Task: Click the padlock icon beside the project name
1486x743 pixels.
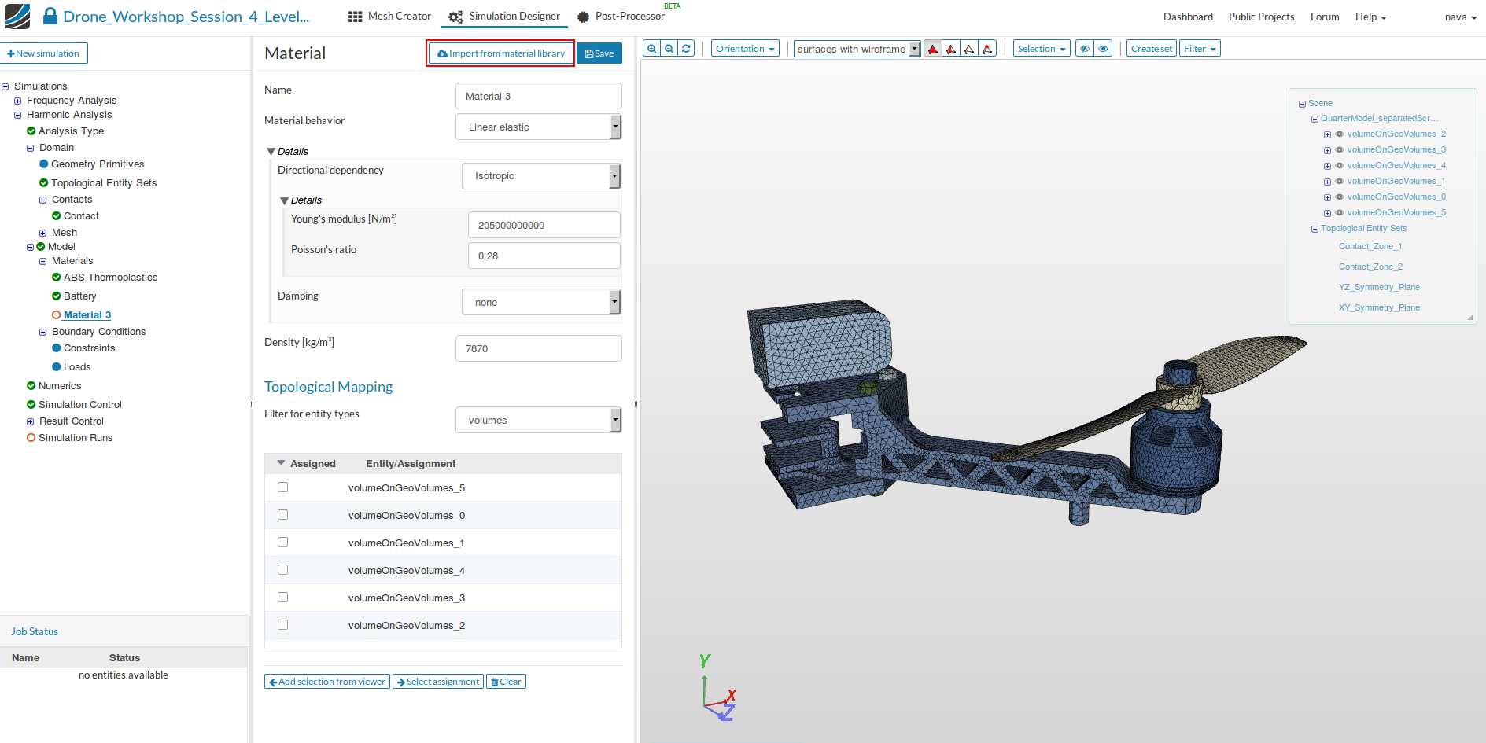Action: [50, 16]
